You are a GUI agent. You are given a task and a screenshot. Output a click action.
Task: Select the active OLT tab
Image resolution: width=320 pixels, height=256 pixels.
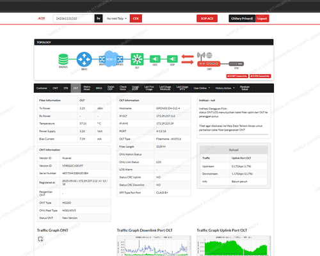tap(76, 88)
